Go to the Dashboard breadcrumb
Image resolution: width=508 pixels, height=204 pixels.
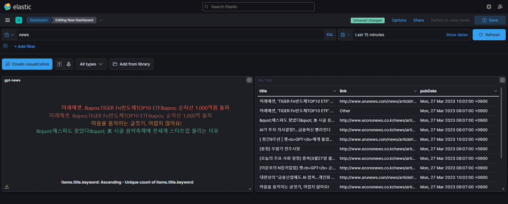pyautogui.click(x=39, y=20)
